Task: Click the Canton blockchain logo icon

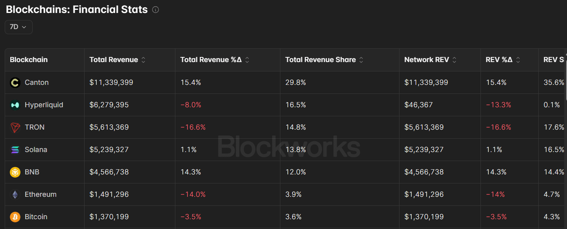Action: click(15, 82)
